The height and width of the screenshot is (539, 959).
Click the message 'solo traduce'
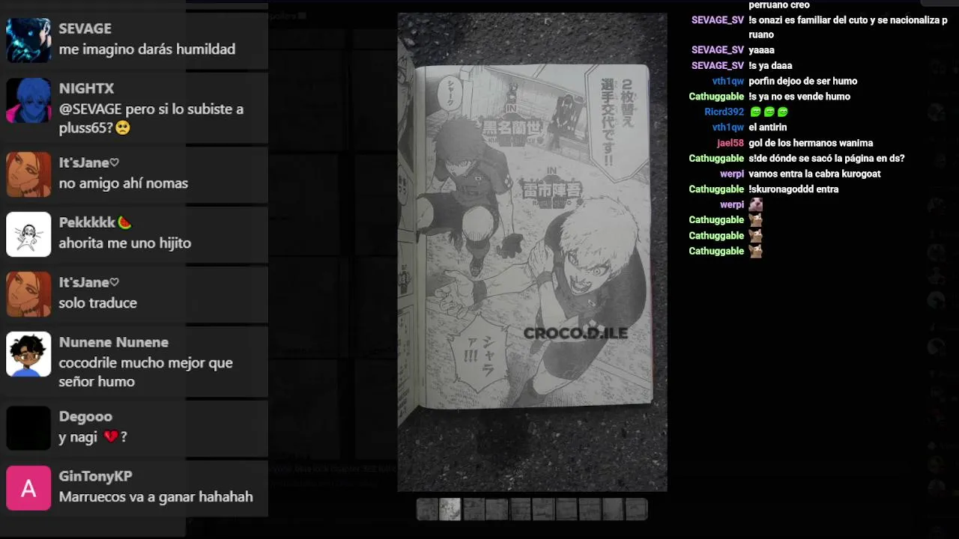click(98, 303)
